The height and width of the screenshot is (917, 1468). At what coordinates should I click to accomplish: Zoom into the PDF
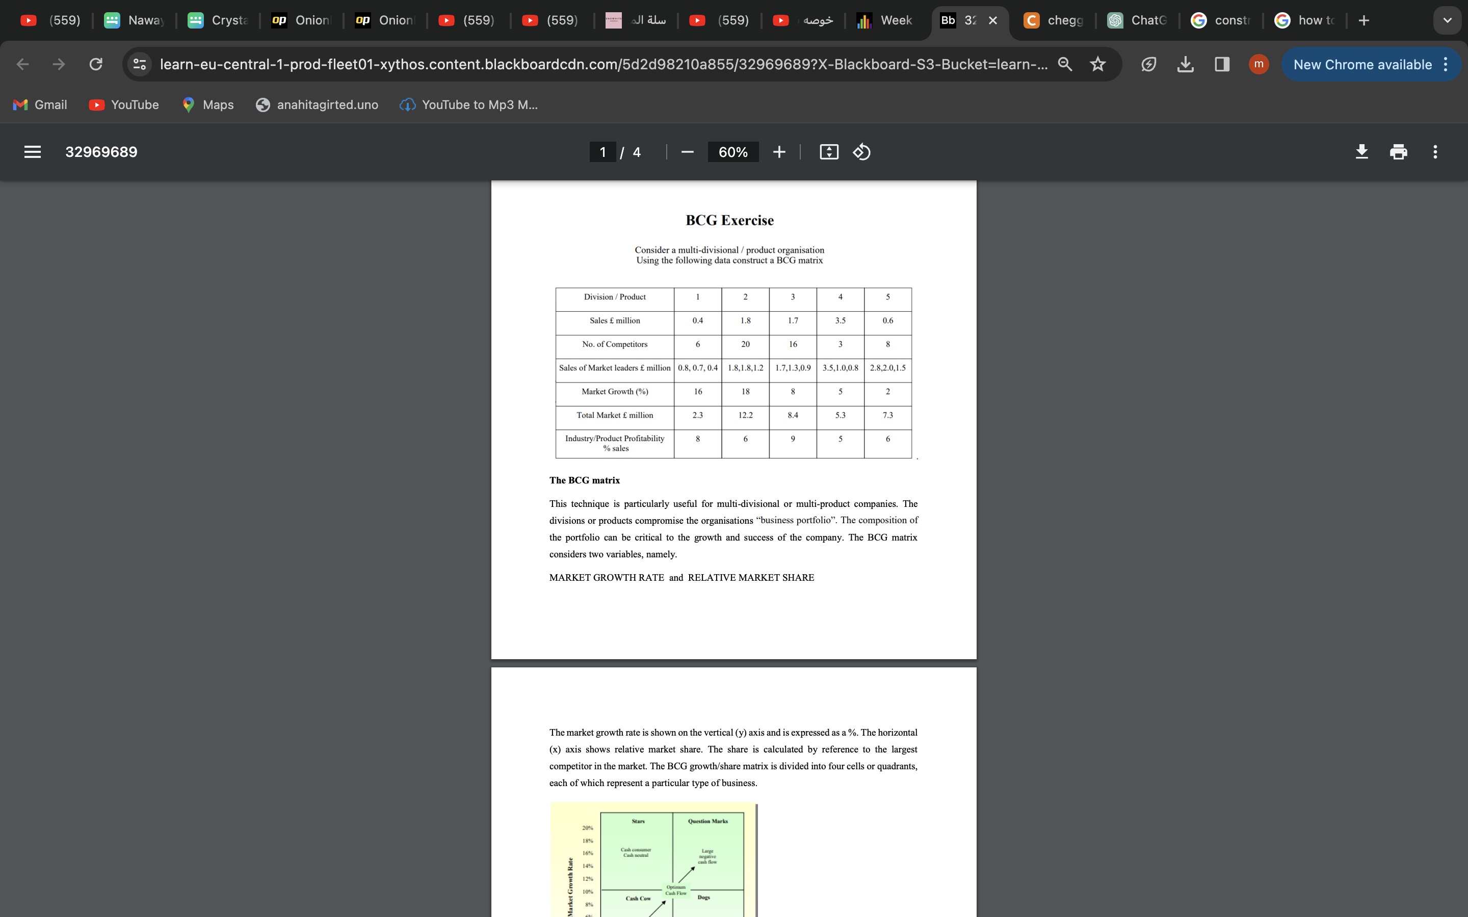coord(779,152)
